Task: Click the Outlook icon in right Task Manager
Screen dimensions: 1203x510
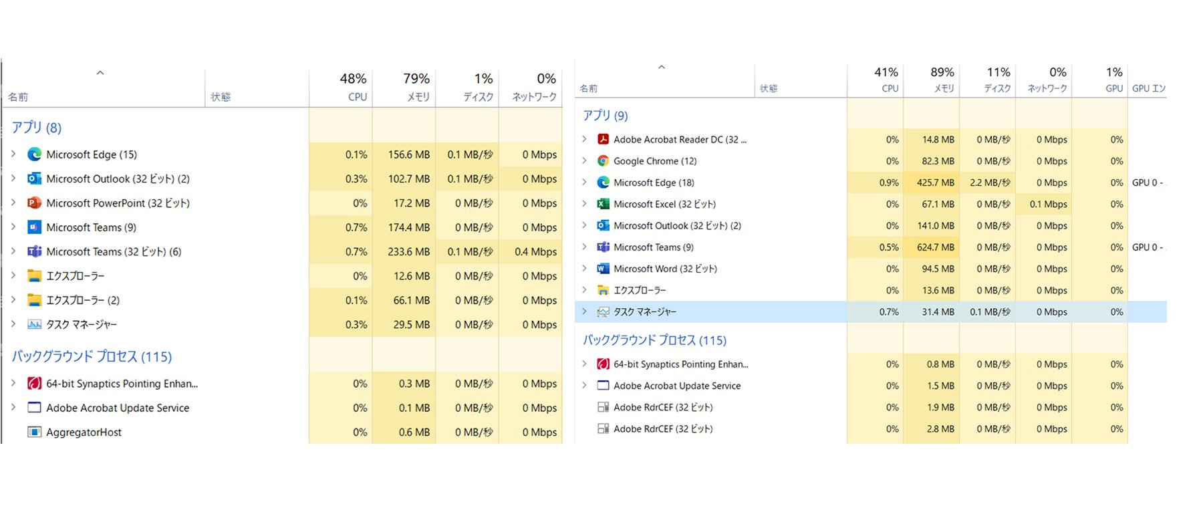Action: (x=603, y=225)
